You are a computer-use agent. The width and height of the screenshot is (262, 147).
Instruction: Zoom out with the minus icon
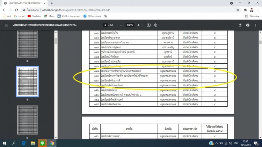pos(122,25)
